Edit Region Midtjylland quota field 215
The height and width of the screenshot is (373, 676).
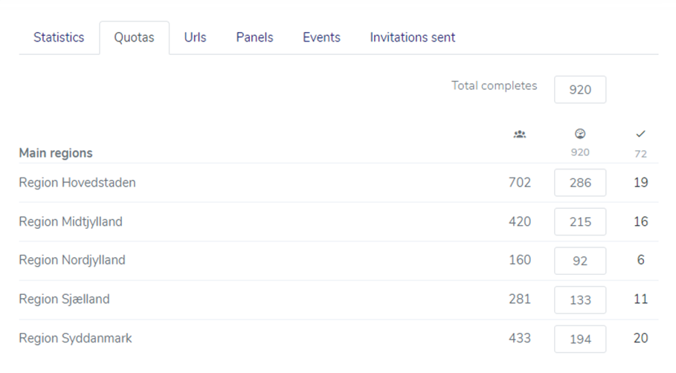580,222
